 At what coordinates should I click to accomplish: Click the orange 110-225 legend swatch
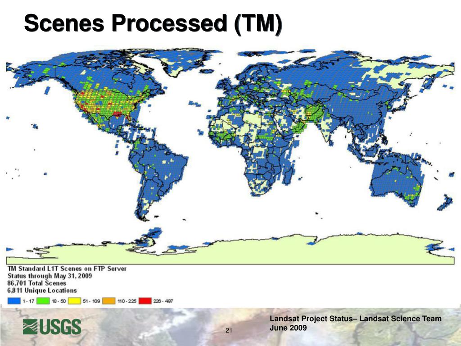(109, 301)
